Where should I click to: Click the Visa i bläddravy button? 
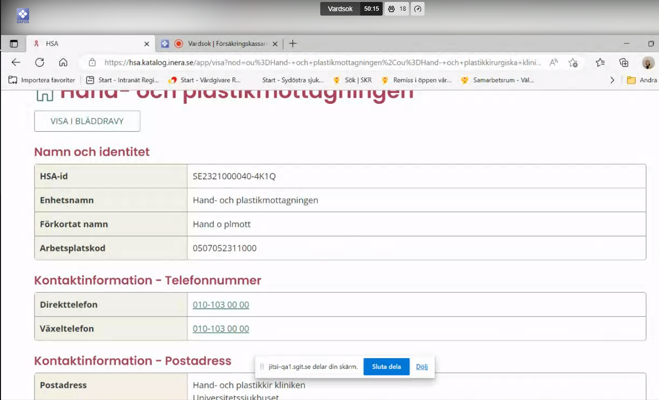click(x=87, y=121)
